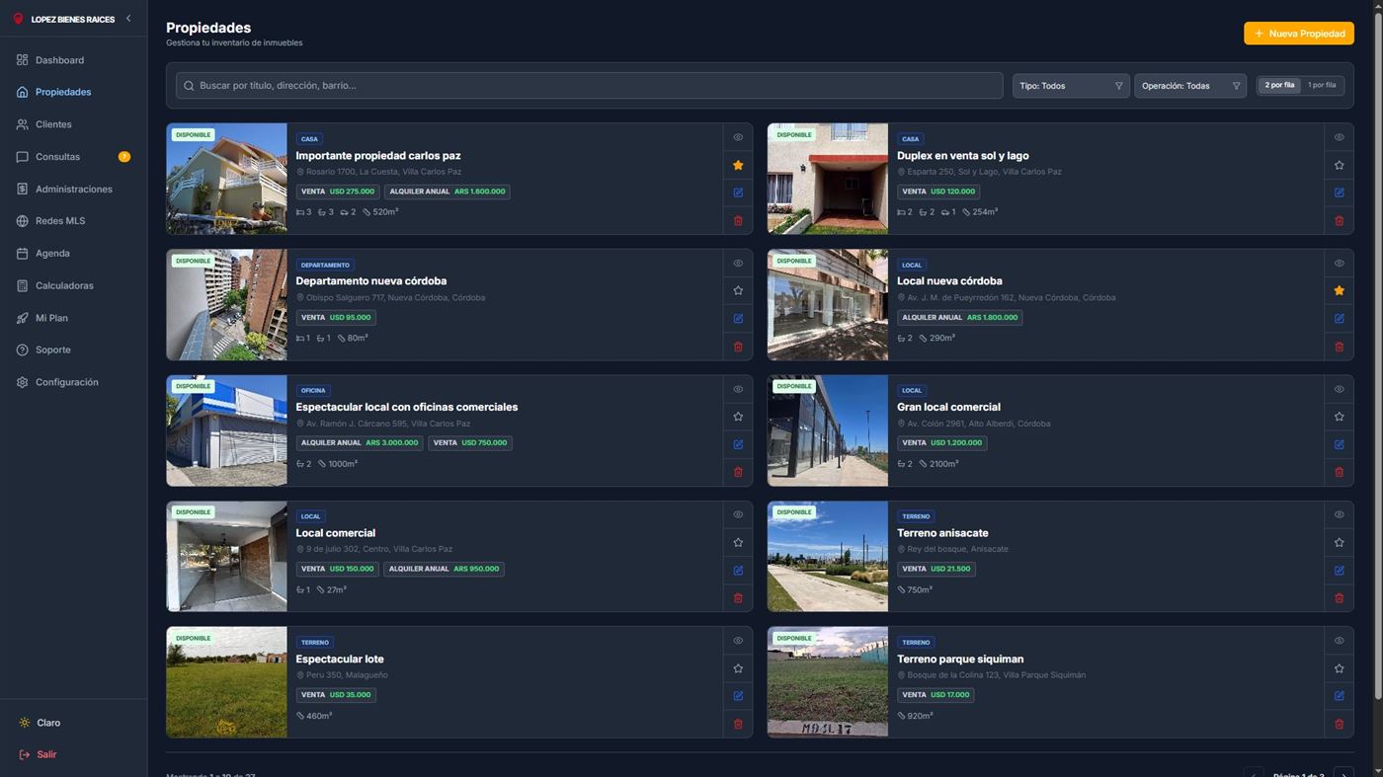Delete Terreno parque siquiman listing
The height and width of the screenshot is (777, 1383).
click(1339, 724)
